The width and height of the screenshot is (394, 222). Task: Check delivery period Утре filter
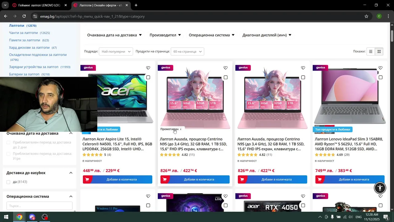point(9,154)
